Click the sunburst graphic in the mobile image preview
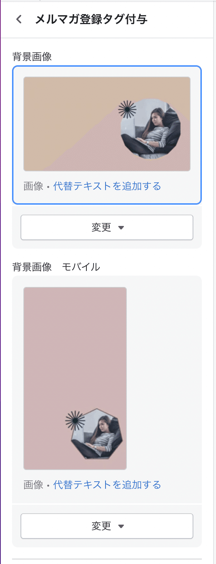This screenshot has height=564, width=216. 75,420
